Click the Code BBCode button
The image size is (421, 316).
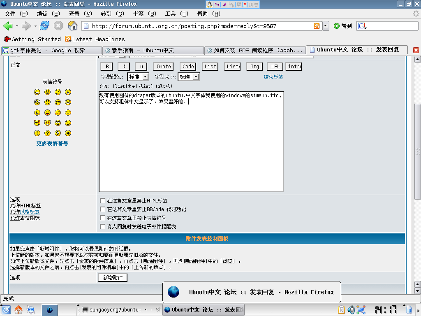tap(188, 66)
